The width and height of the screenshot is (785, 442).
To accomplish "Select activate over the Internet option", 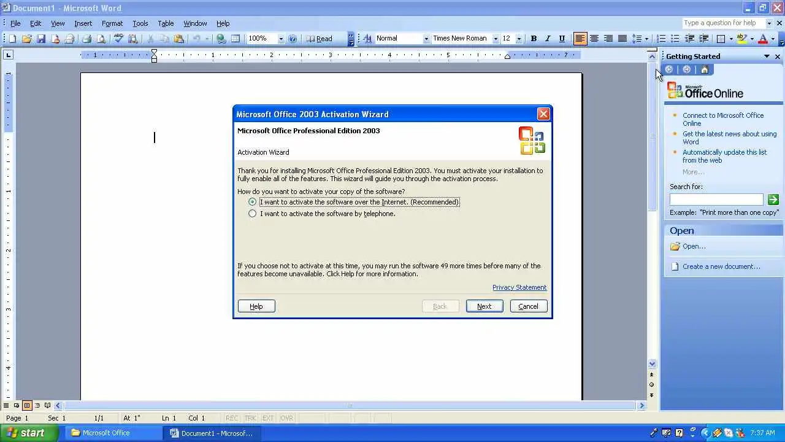I will (252, 202).
